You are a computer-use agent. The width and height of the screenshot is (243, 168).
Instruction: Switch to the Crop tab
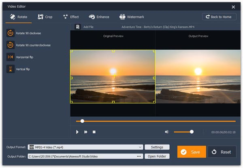[45, 17]
